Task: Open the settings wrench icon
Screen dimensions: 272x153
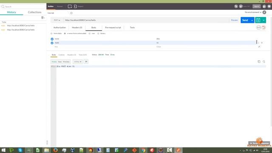Action: pyautogui.click(x=264, y=6)
